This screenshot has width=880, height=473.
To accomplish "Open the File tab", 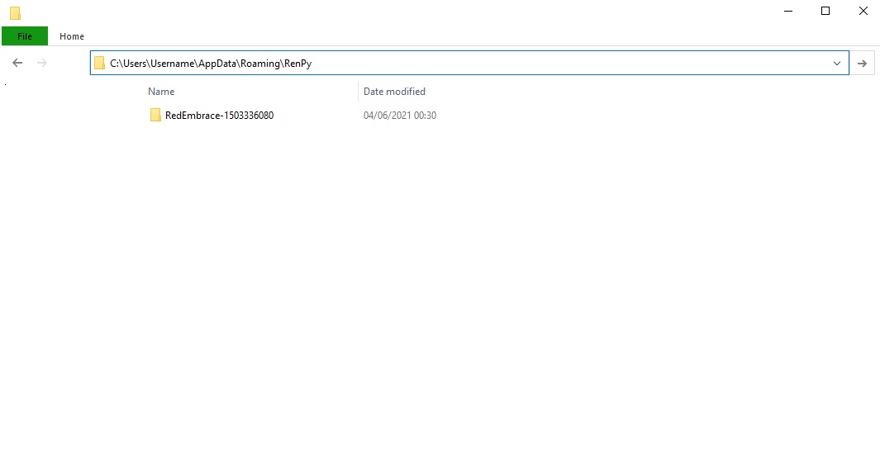I will coord(25,36).
